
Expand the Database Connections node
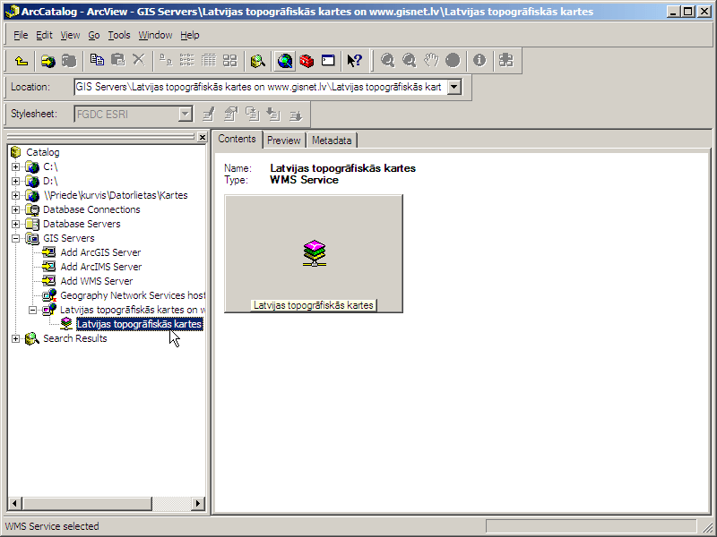click(x=15, y=210)
